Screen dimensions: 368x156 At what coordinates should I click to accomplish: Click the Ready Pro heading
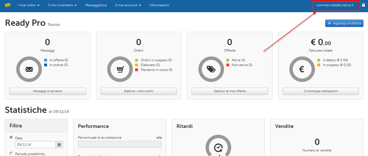[25, 23]
